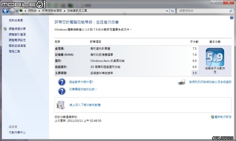Open the address bar history dropdown
The width and height of the screenshot is (236, 141).
click(167, 11)
